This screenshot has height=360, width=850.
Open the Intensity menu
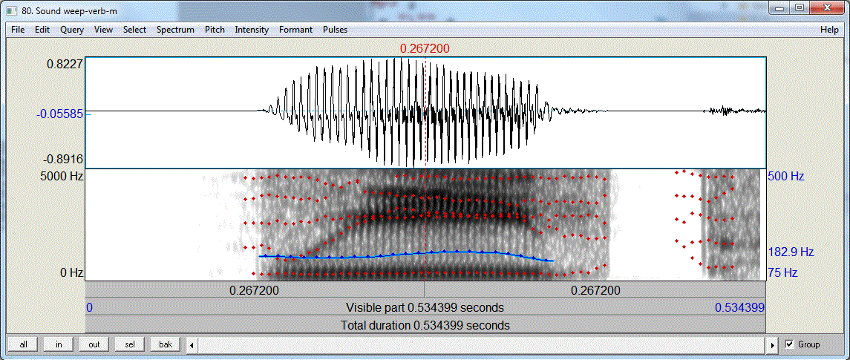[252, 30]
